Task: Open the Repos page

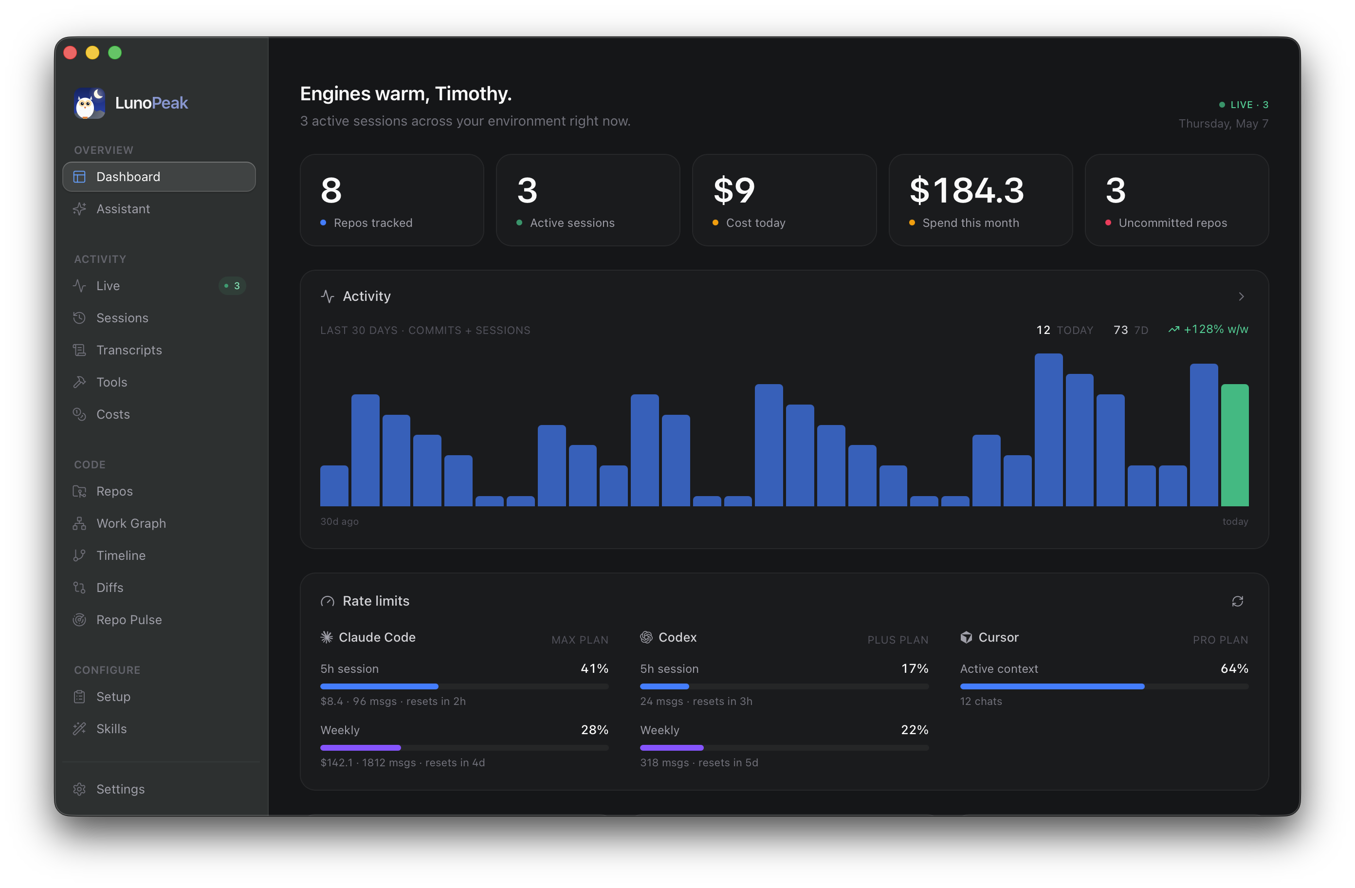Action: pos(159,491)
